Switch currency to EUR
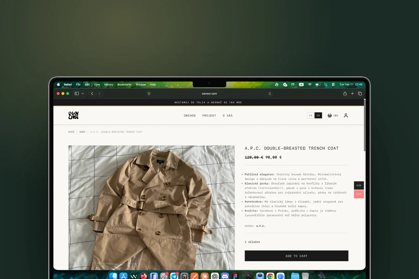Image resolution: width=419 pixels, height=279 pixels. click(359, 194)
